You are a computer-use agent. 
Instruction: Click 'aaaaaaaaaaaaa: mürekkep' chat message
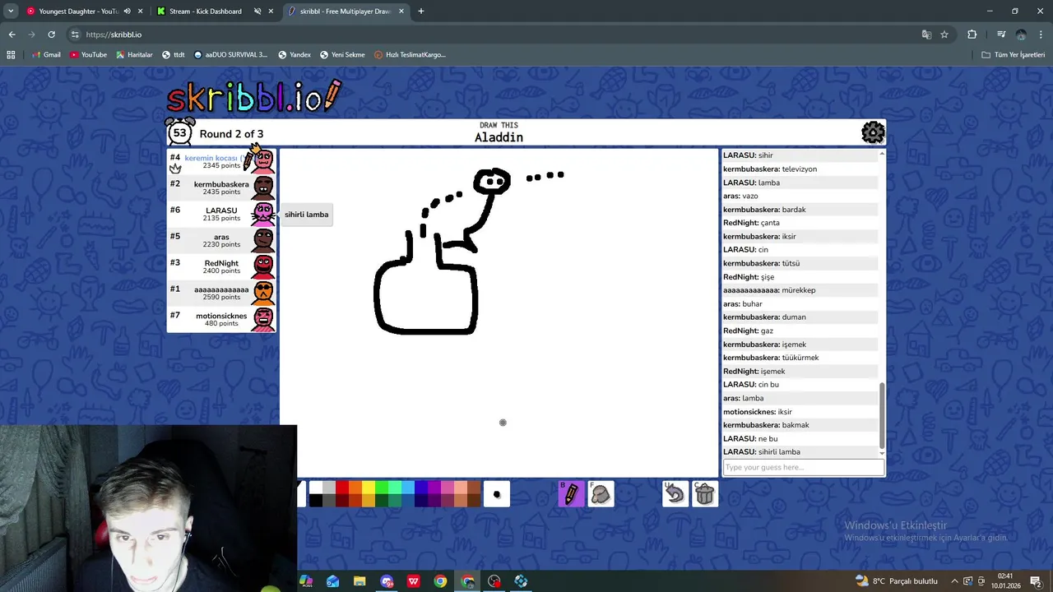769,290
